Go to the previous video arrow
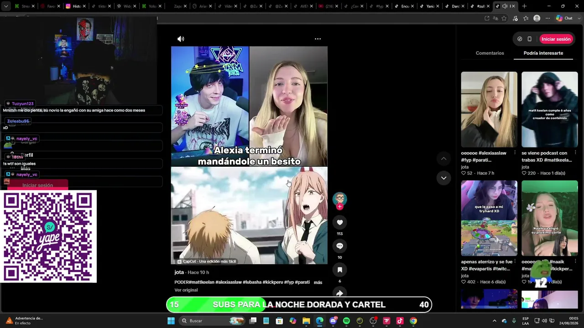 (443, 159)
